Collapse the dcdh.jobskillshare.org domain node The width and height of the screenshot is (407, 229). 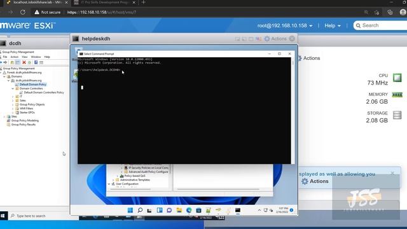click(x=8, y=81)
